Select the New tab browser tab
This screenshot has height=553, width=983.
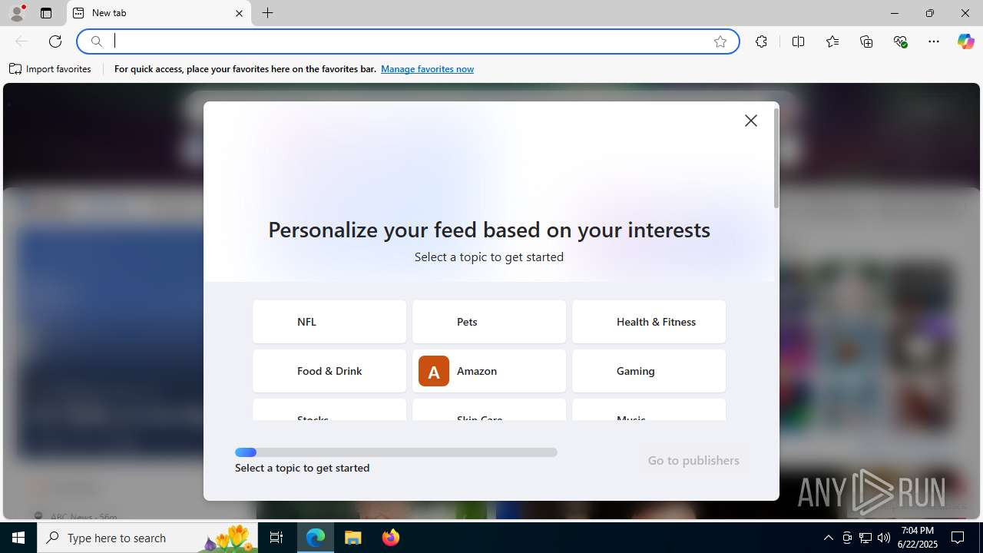[x=158, y=13]
